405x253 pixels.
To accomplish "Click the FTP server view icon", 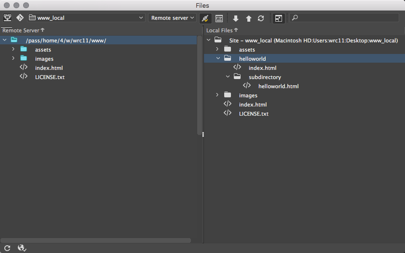I will pyautogui.click(x=7, y=18).
